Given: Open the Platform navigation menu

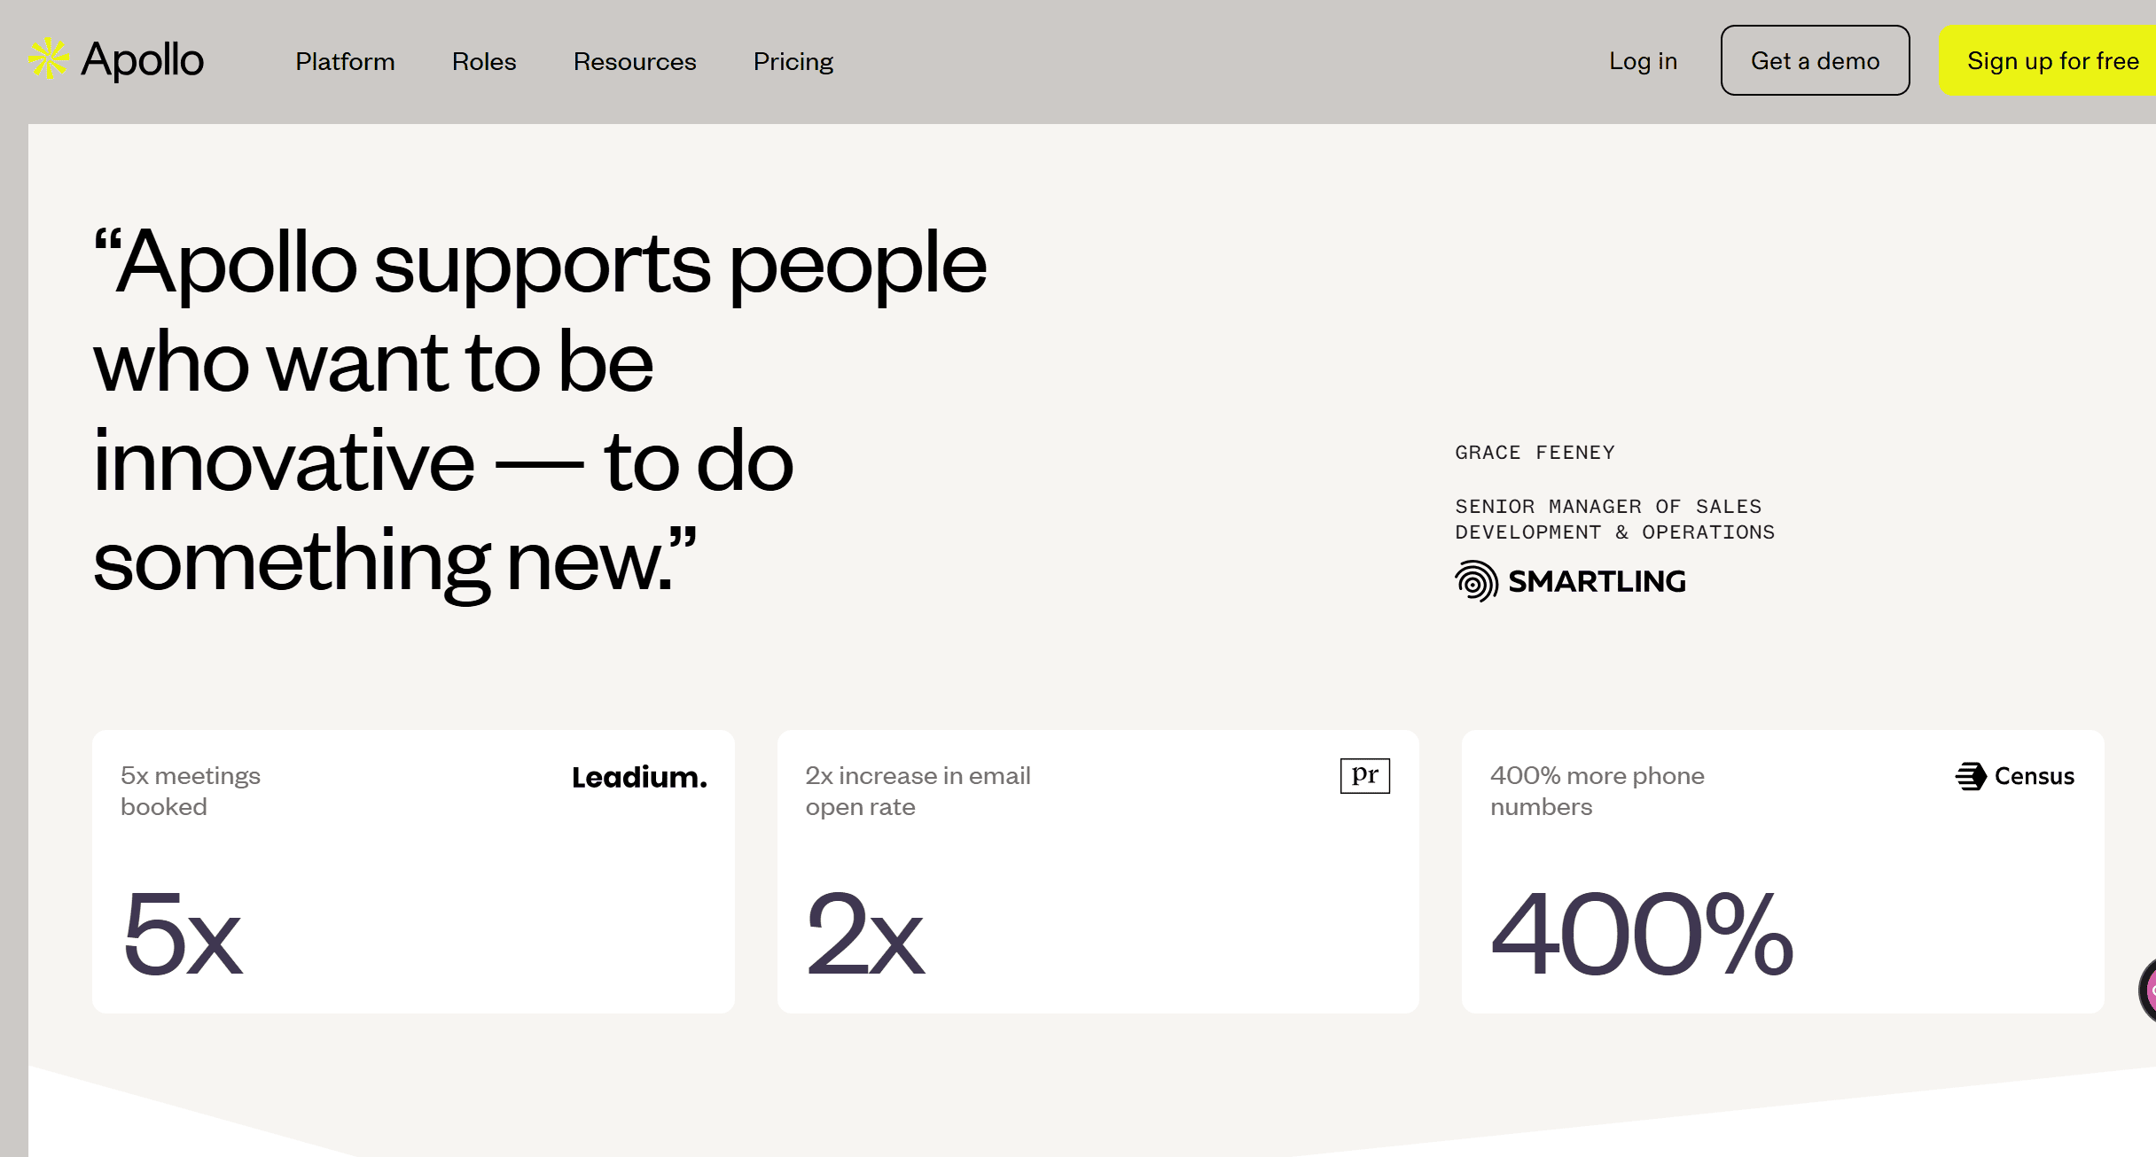Looking at the screenshot, I should click(345, 61).
